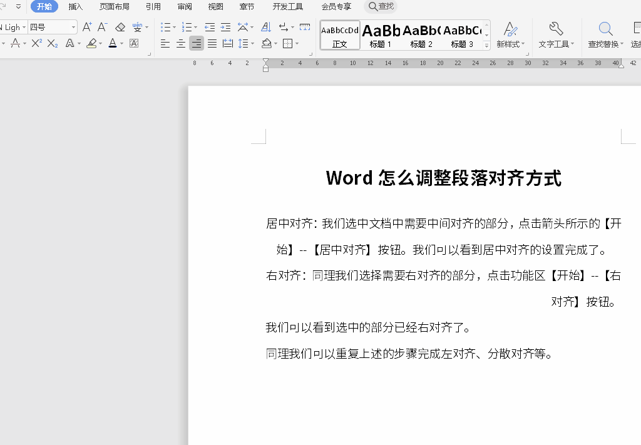641x445 pixels.
Task: Open the Find and Replace tool
Action: (605, 34)
